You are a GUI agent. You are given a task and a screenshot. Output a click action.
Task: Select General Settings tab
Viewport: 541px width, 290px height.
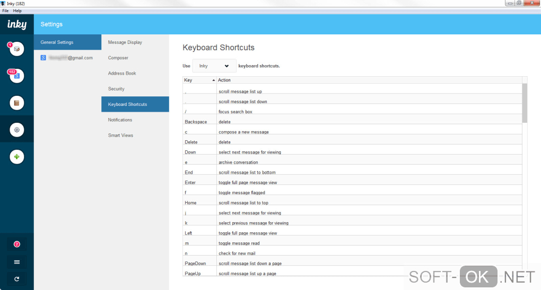point(68,42)
